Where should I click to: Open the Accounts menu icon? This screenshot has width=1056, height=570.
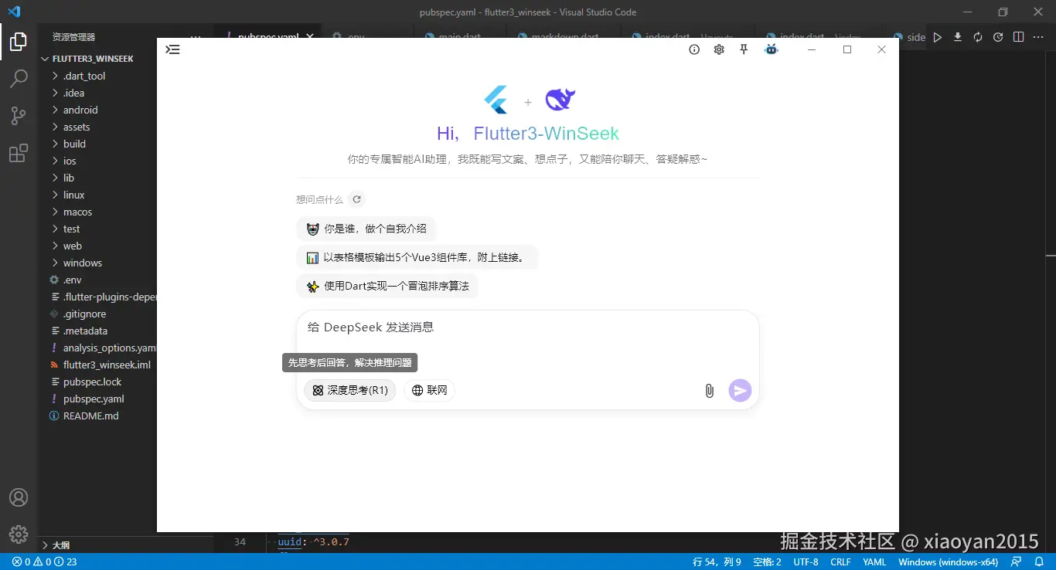pyautogui.click(x=19, y=497)
